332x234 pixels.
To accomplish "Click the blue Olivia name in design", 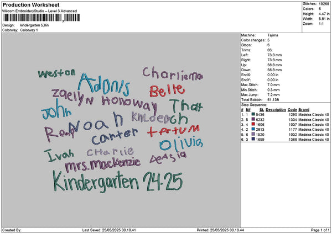I will tap(181, 143).
